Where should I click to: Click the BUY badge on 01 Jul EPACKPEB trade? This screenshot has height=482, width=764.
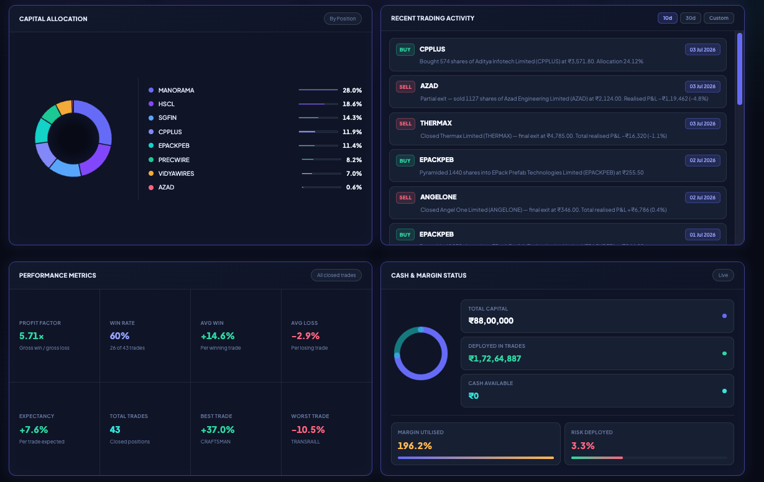pos(405,235)
